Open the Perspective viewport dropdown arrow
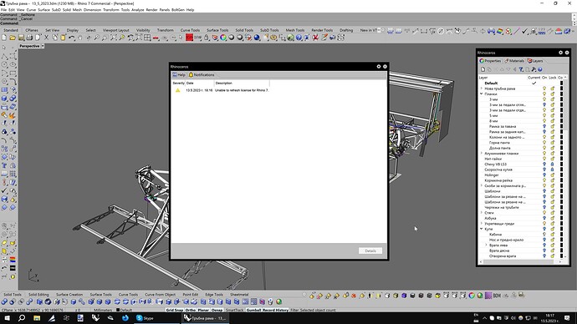Screen dimensions: 577x324 click(43, 46)
